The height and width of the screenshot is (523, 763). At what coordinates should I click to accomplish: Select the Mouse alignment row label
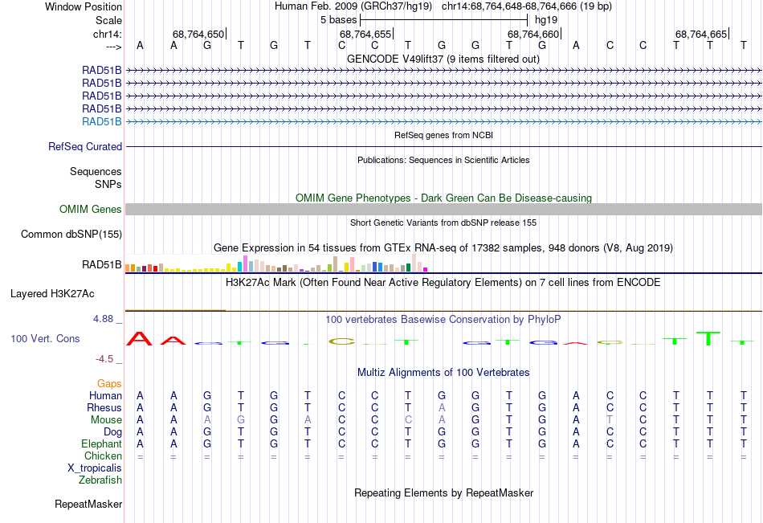tap(107, 419)
